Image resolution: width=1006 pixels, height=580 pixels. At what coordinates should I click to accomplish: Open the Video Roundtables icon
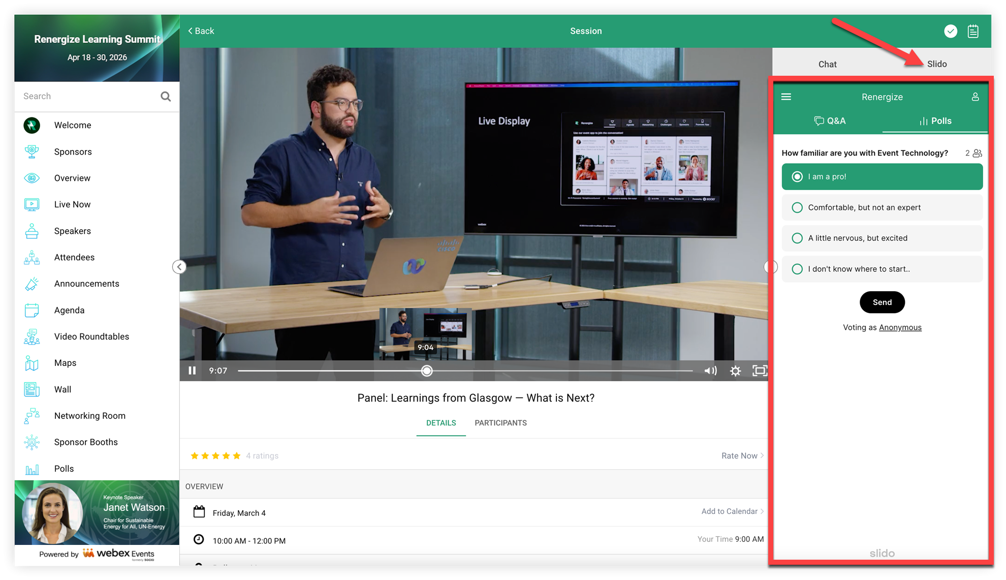32,337
